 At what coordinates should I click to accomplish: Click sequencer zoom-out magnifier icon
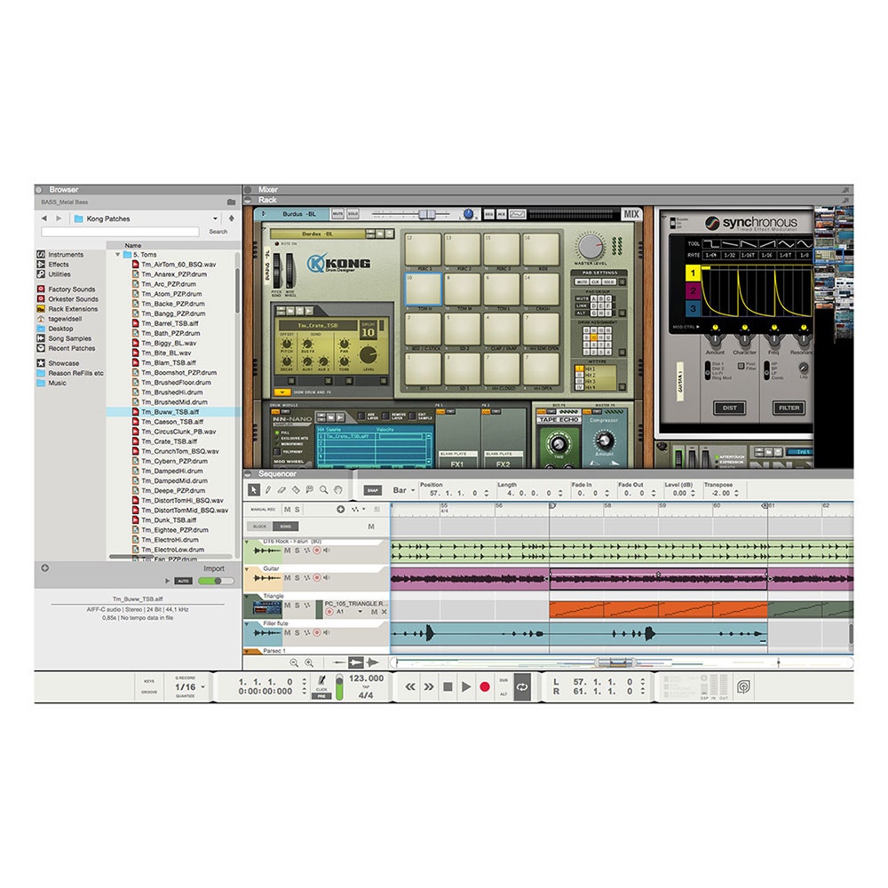(294, 662)
